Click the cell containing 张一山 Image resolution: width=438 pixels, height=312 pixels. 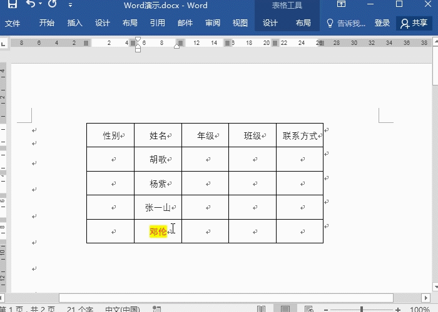pos(158,207)
